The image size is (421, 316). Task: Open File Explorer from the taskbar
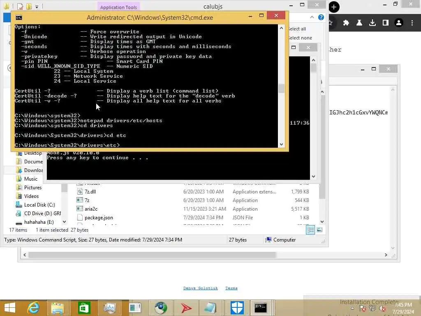pos(58,308)
